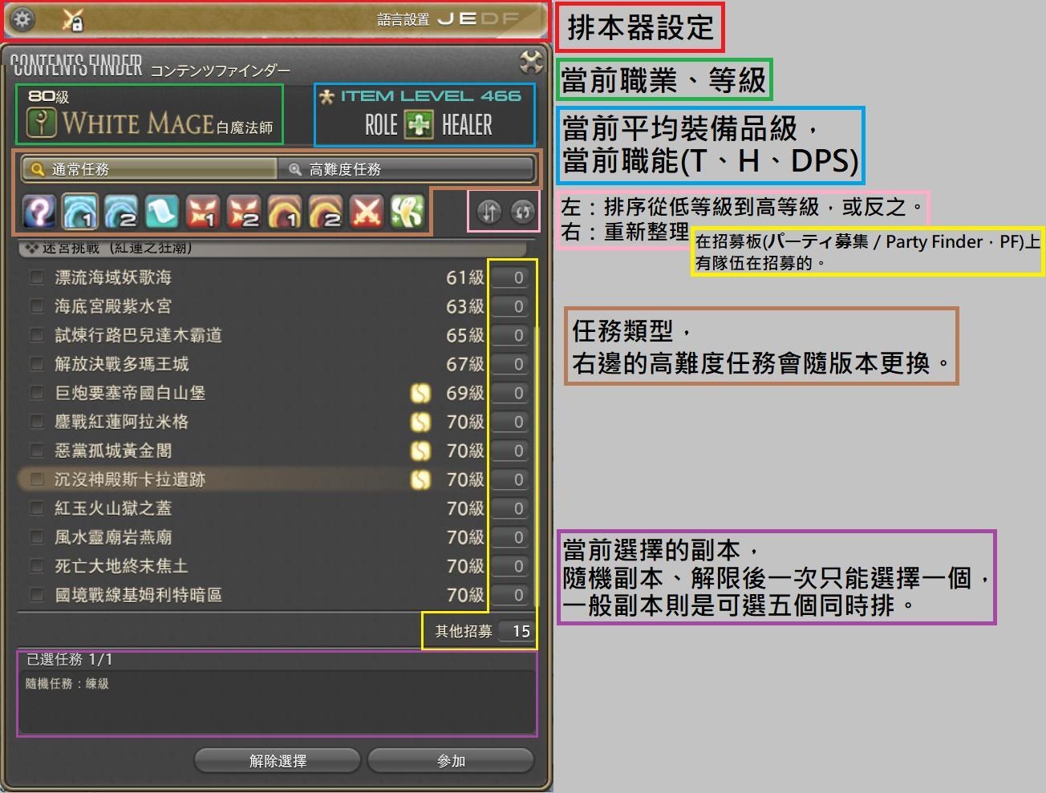Select the PvP crossed swords icon
Viewport: 1046px width, 793px height.
(x=367, y=212)
